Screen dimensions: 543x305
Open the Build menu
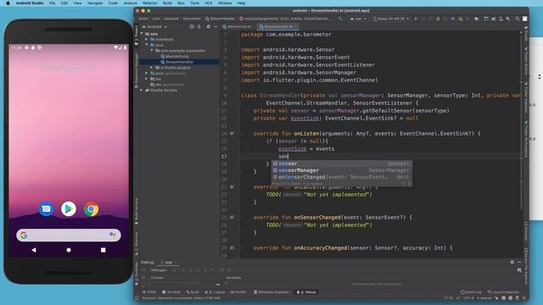coord(168,3)
